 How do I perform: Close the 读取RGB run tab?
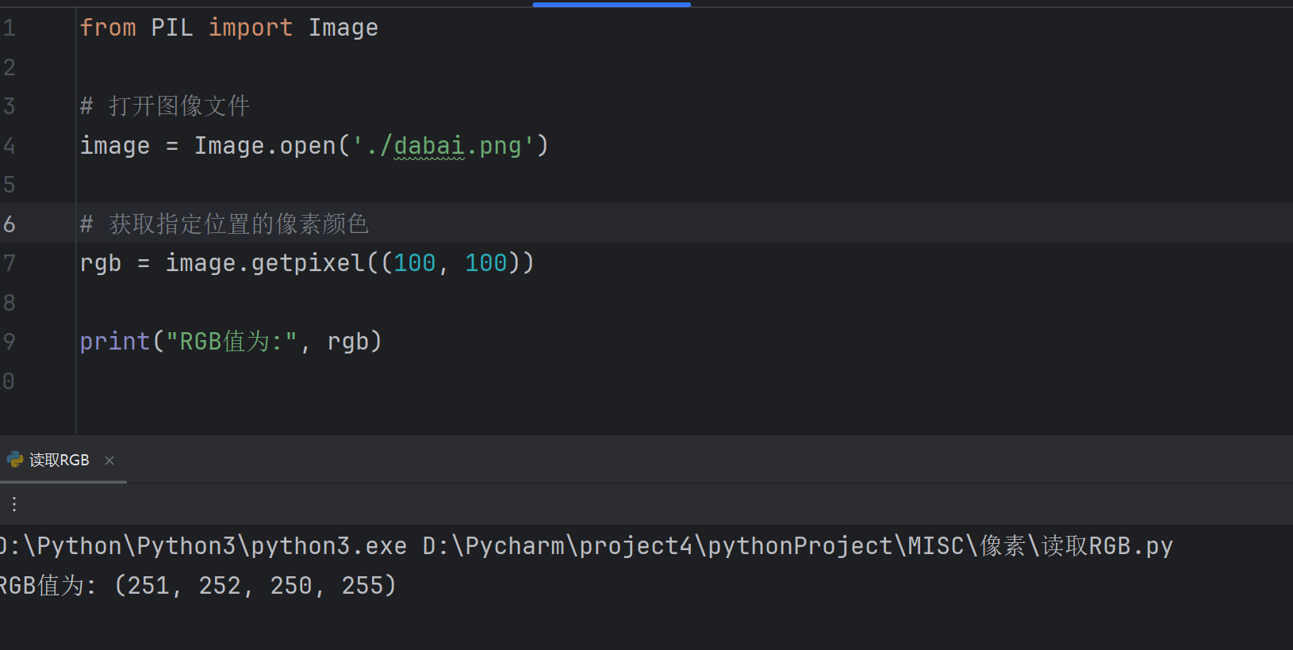109,461
